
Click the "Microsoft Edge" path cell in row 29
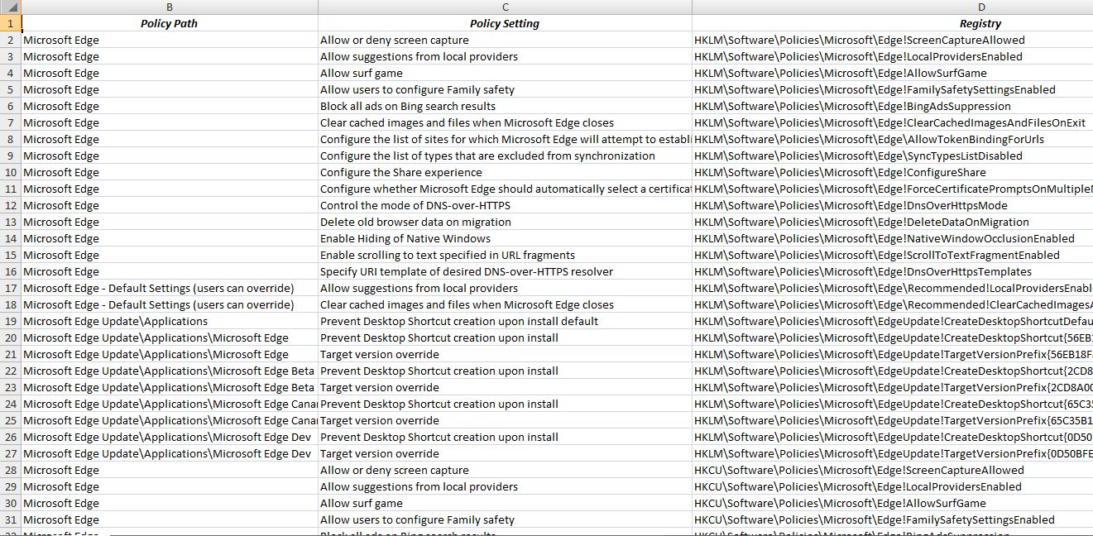pos(170,486)
